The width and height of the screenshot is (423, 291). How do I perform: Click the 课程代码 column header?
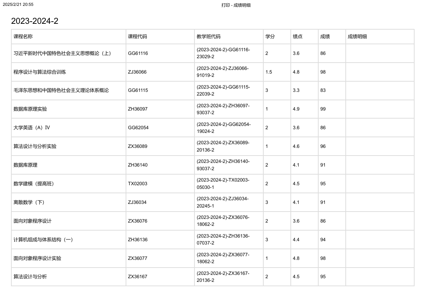tap(137, 36)
